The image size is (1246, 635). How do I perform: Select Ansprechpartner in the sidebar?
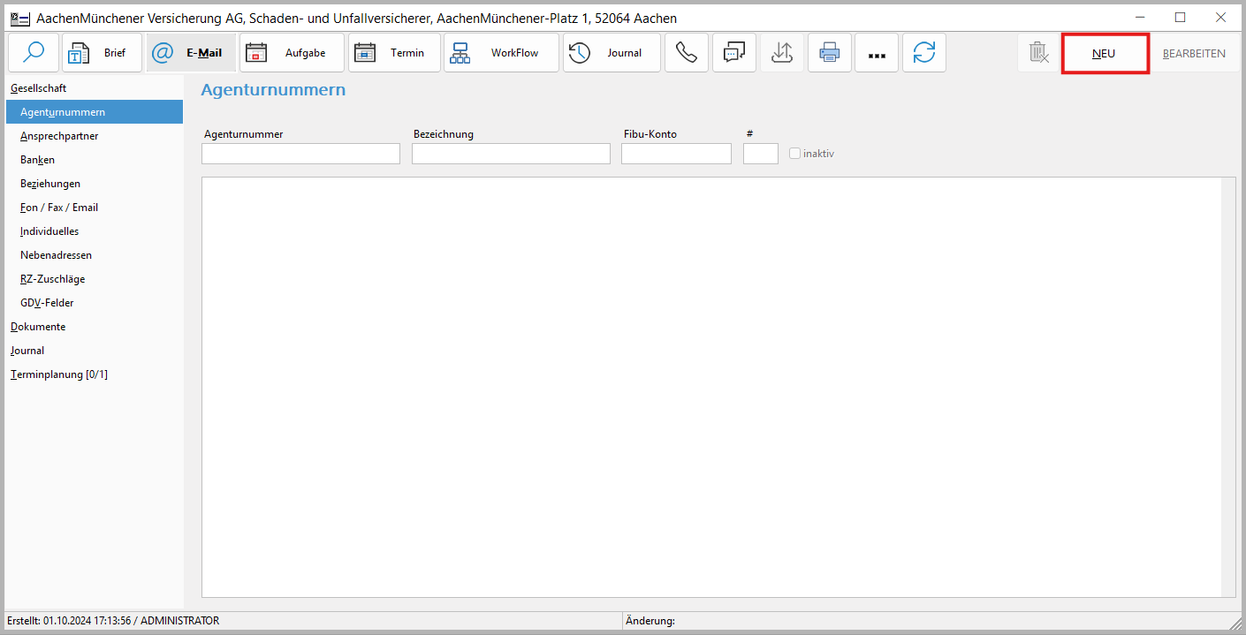click(x=59, y=136)
